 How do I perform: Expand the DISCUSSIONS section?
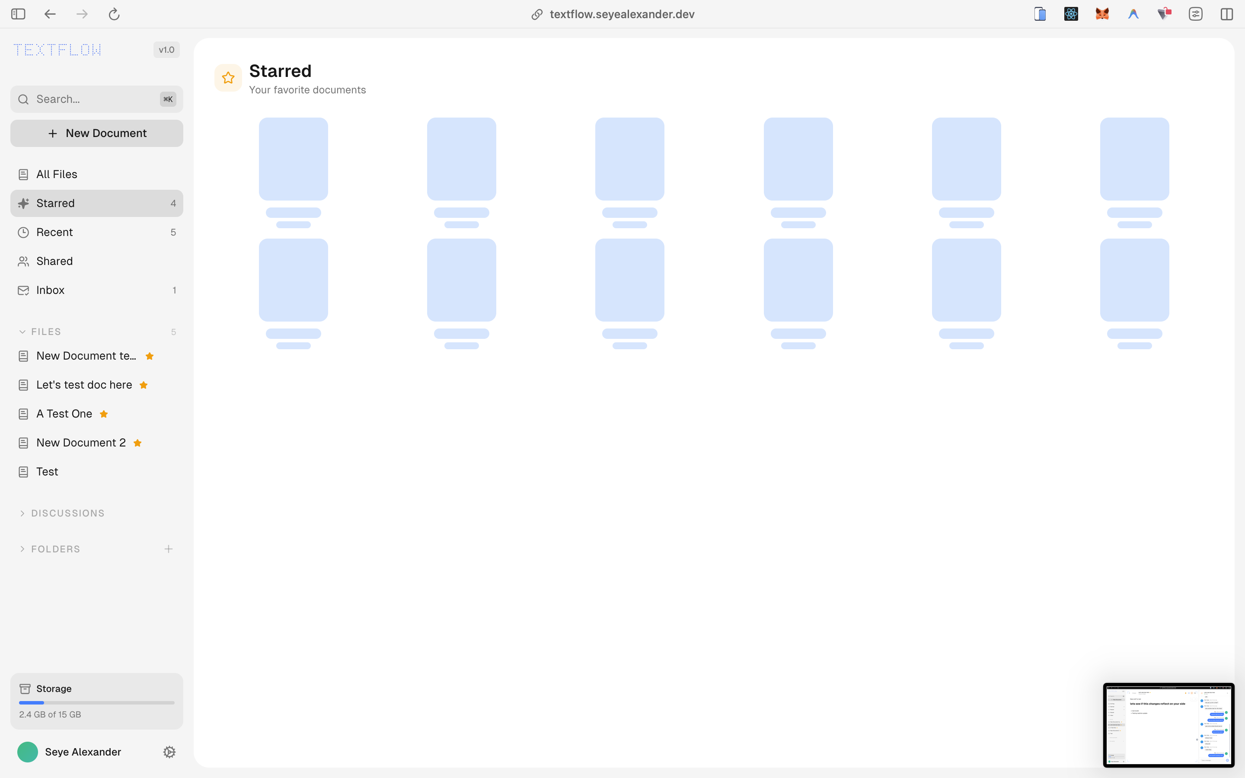22,513
